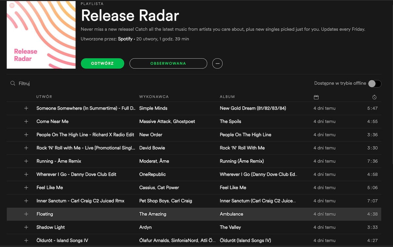
Task: Click the Release Radar playlist title
Action: (x=130, y=15)
